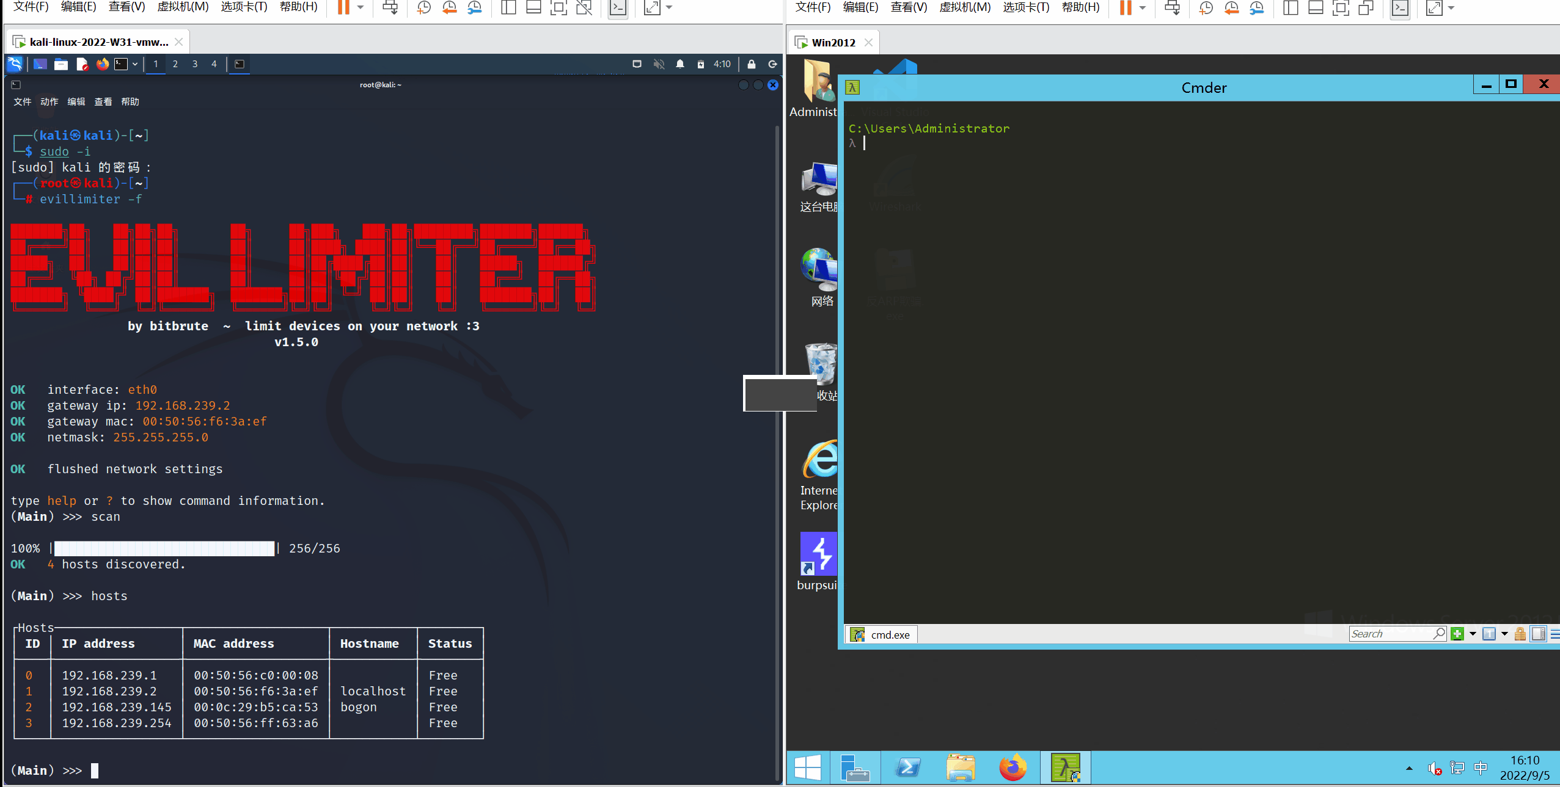
Task: Create new console with green plus in Cmder
Action: click(1459, 634)
